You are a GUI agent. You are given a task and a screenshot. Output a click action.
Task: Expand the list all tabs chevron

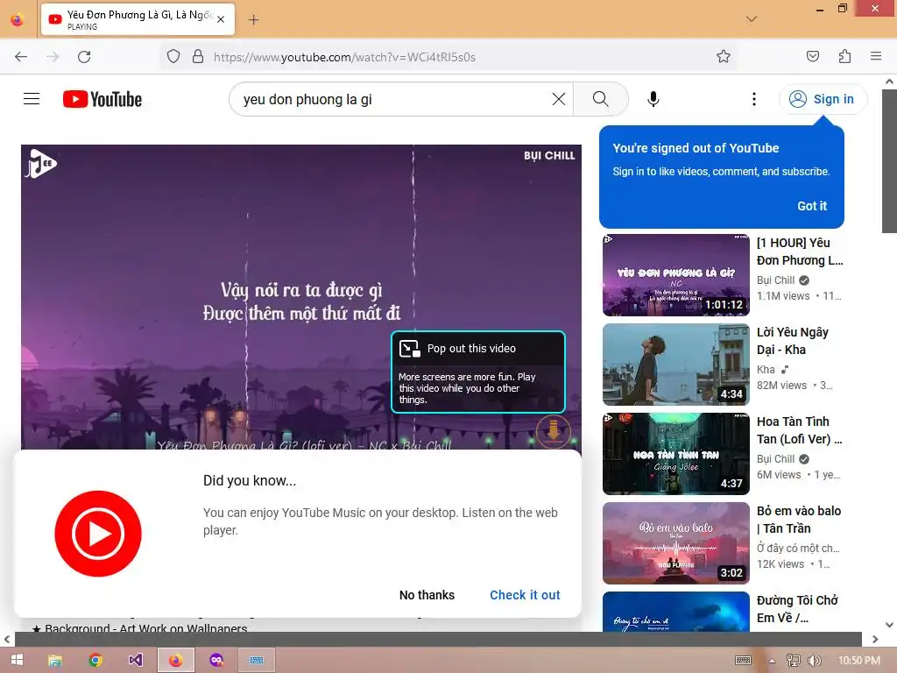pyautogui.click(x=752, y=19)
